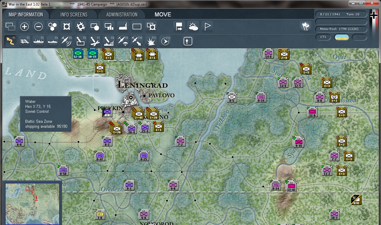Screen dimensions: 381x225
Task: Select the armored unit labeled 13-42
Action: (291, 186)
